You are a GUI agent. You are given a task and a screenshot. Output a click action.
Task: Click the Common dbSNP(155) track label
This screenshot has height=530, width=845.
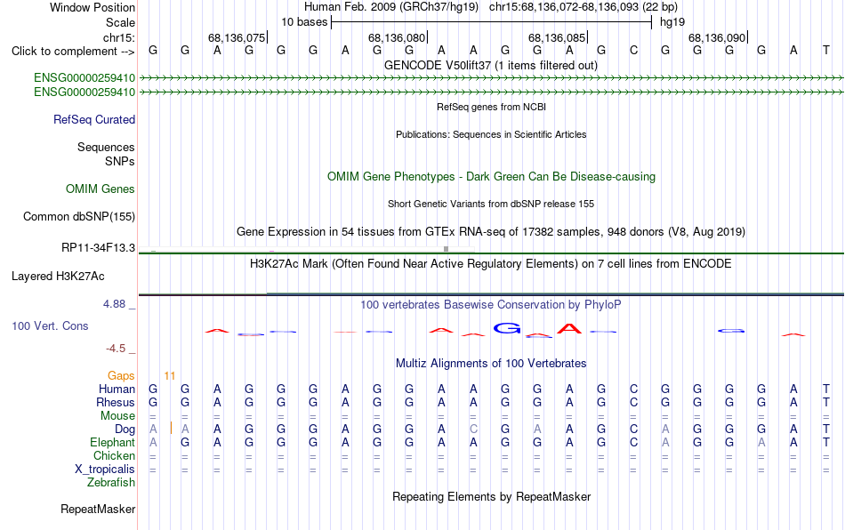click(x=79, y=216)
